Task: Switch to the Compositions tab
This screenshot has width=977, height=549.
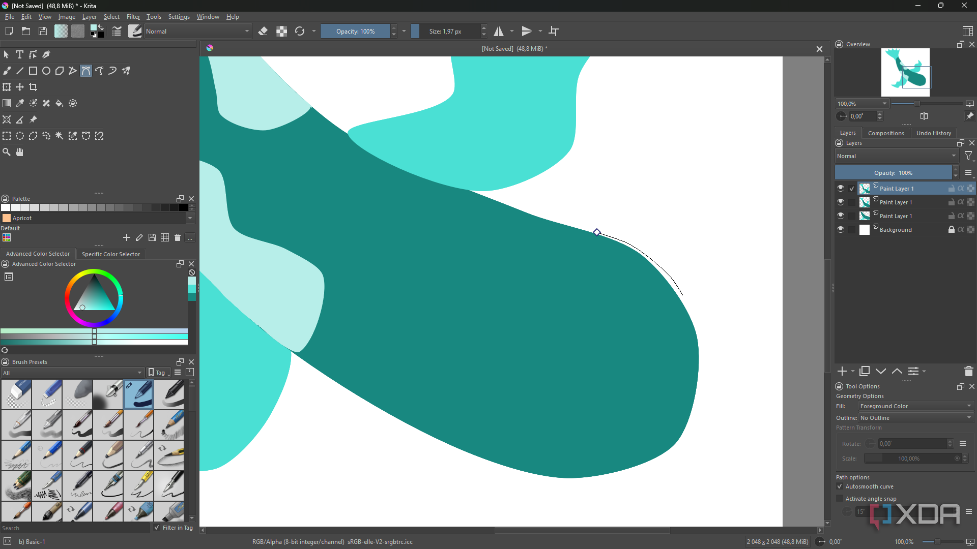Action: point(886,133)
